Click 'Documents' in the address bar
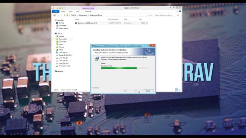 click(83, 15)
